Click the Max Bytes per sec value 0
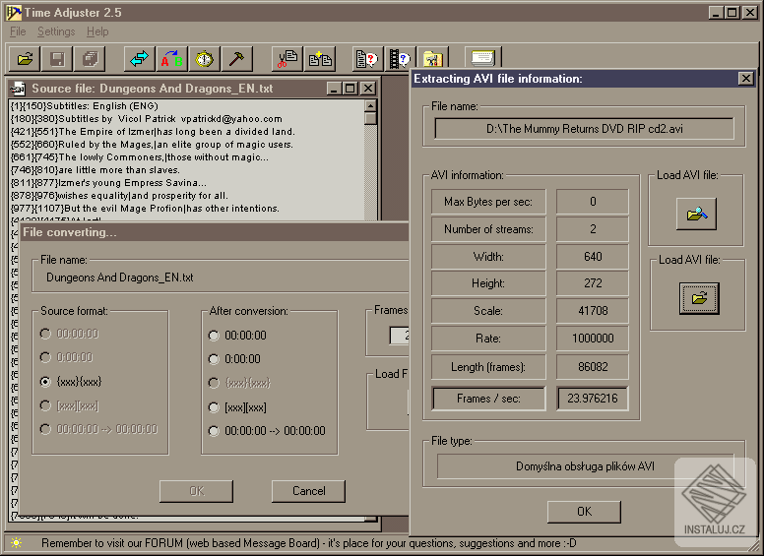Viewport: 764px width, 556px height. coord(593,202)
